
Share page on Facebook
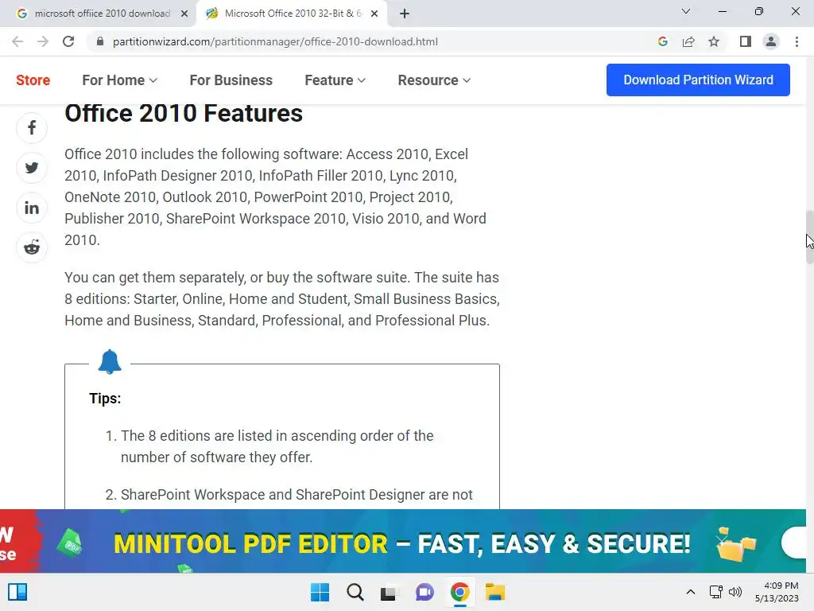(x=32, y=128)
